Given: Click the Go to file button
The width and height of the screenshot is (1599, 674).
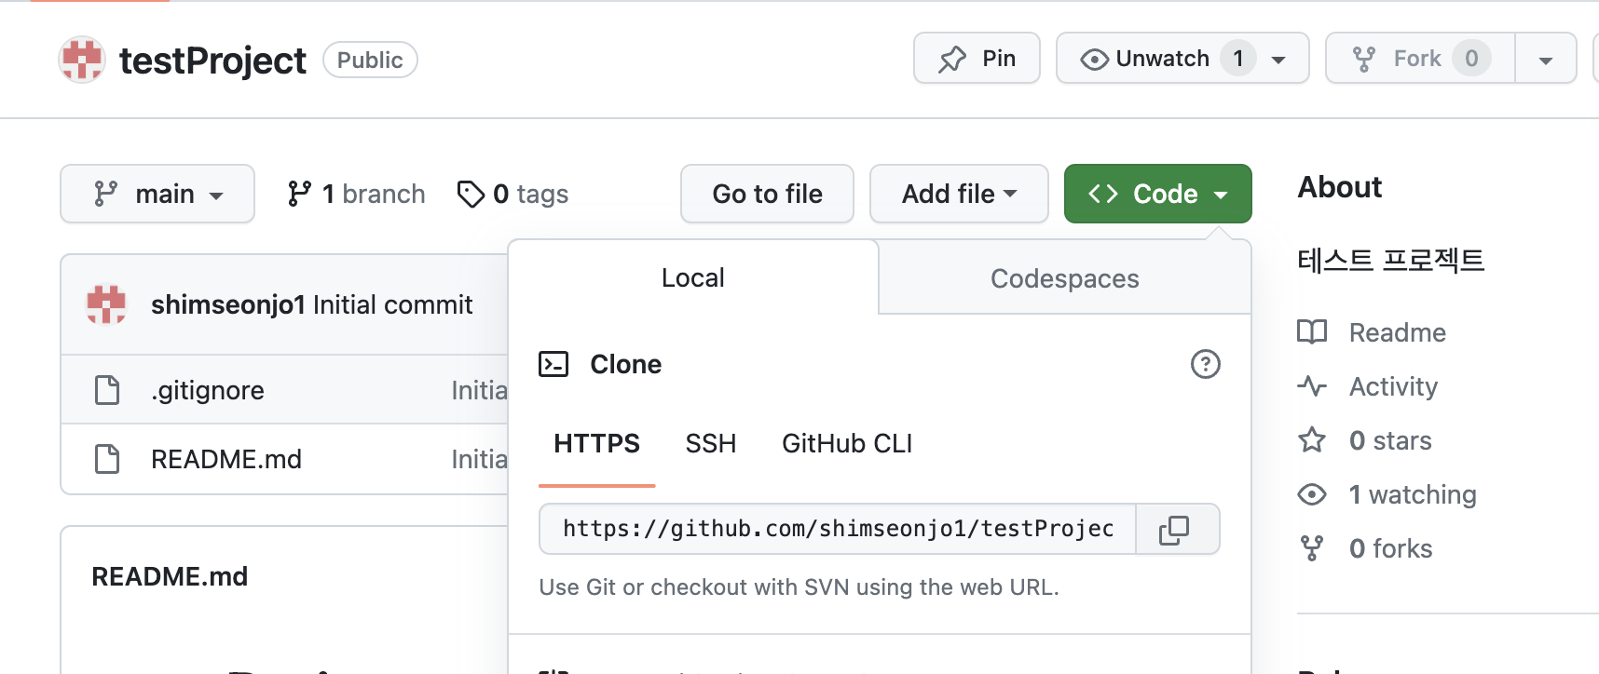Looking at the screenshot, I should click(x=766, y=194).
